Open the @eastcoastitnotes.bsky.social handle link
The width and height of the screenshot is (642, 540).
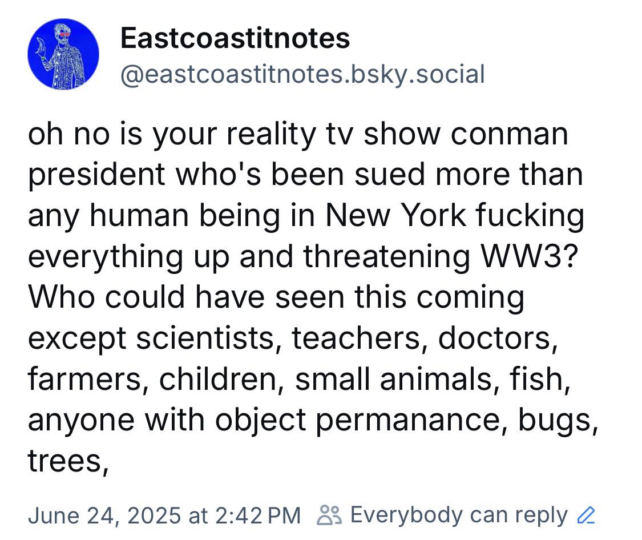302,75
